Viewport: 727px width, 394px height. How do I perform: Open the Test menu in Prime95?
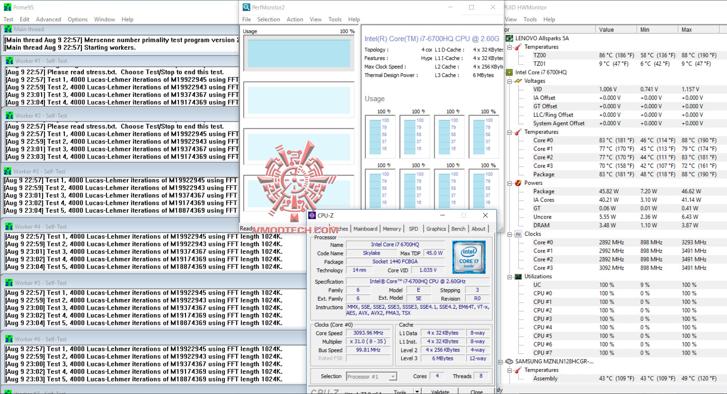click(x=8, y=19)
